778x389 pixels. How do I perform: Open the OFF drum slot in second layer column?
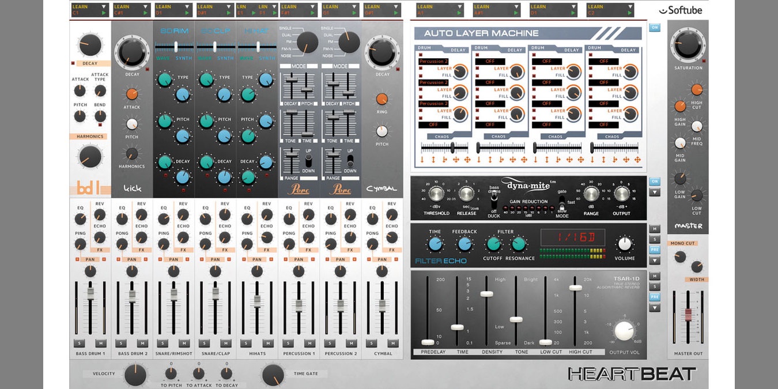point(490,61)
